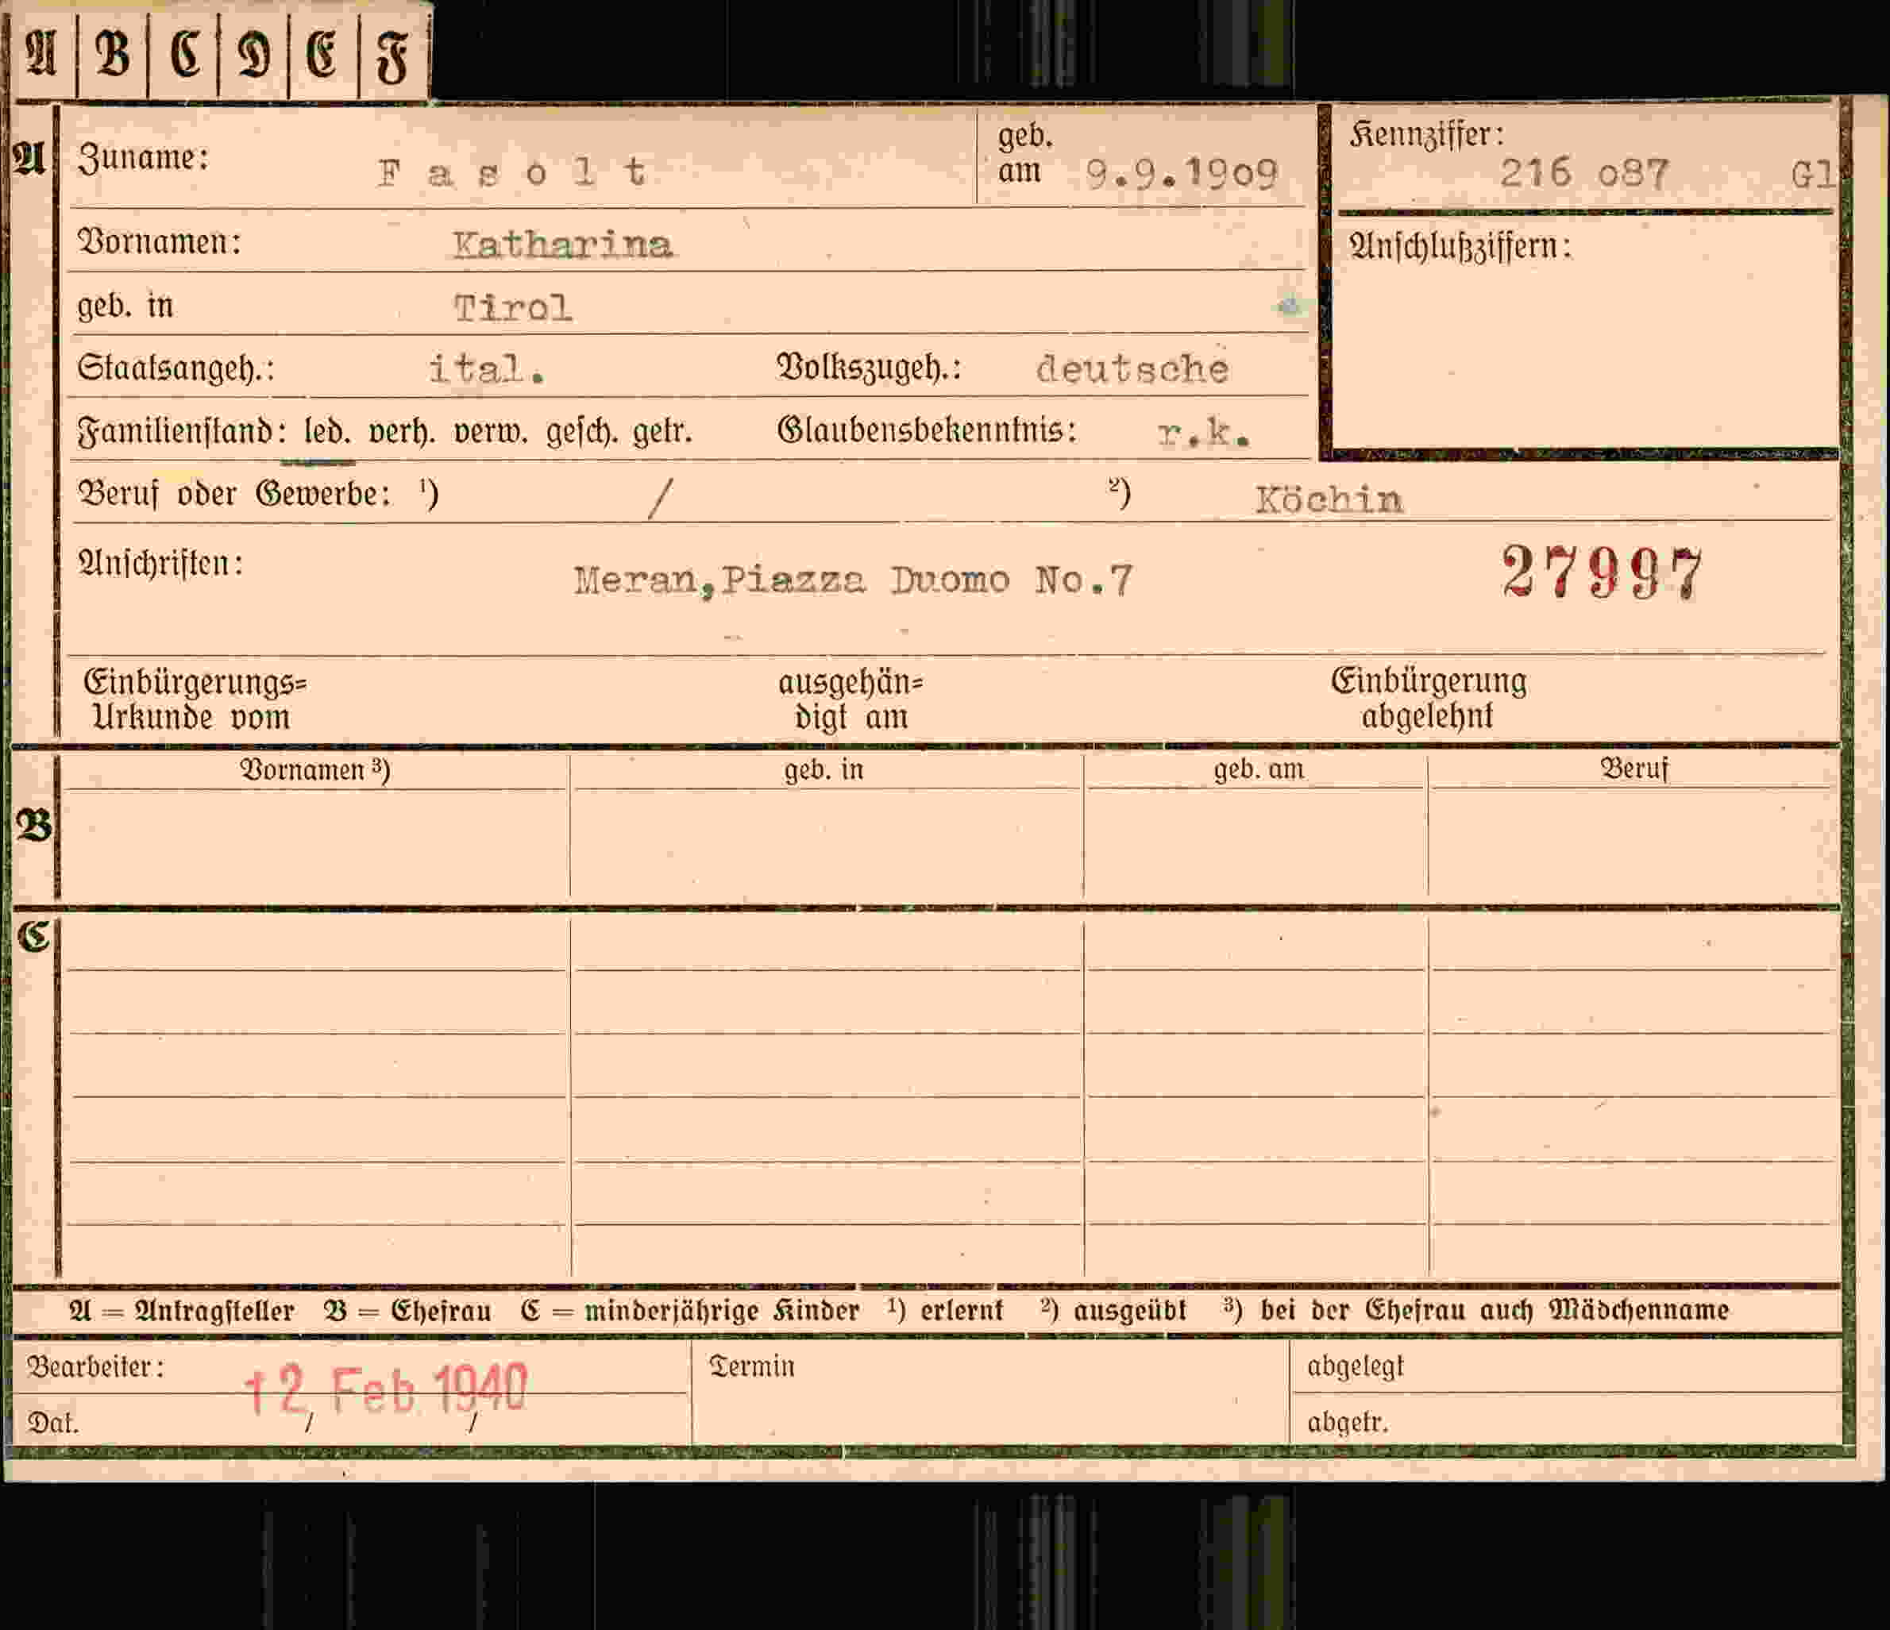Click the 'Anschriften:' label
This screenshot has width=1890, height=1630.
pyautogui.click(x=160, y=564)
